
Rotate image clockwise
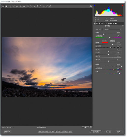(x=50, y=6)
